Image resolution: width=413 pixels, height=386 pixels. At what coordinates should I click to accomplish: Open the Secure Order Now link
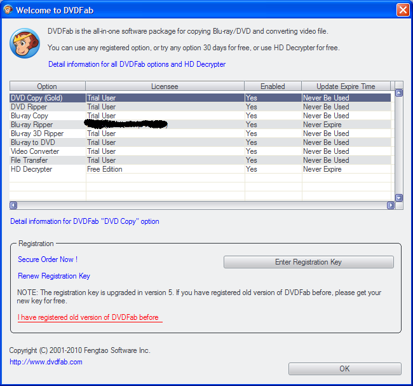[48, 259]
